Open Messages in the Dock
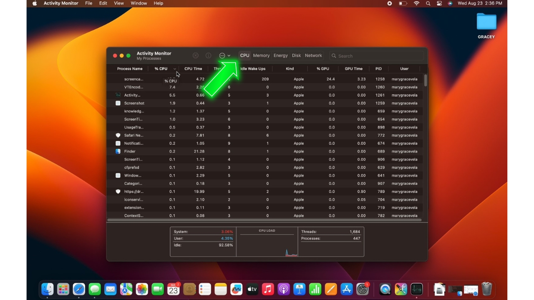This screenshot has height=300, width=534. tap(95, 289)
